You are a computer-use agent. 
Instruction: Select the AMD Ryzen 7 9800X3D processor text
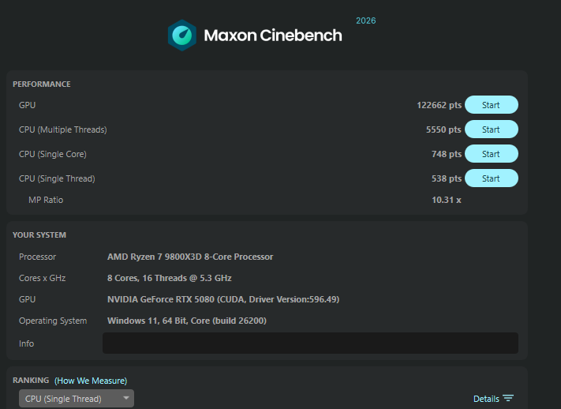click(190, 257)
